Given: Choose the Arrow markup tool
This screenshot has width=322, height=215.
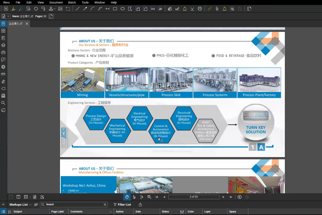Looking at the screenshot, I should click(85, 9).
